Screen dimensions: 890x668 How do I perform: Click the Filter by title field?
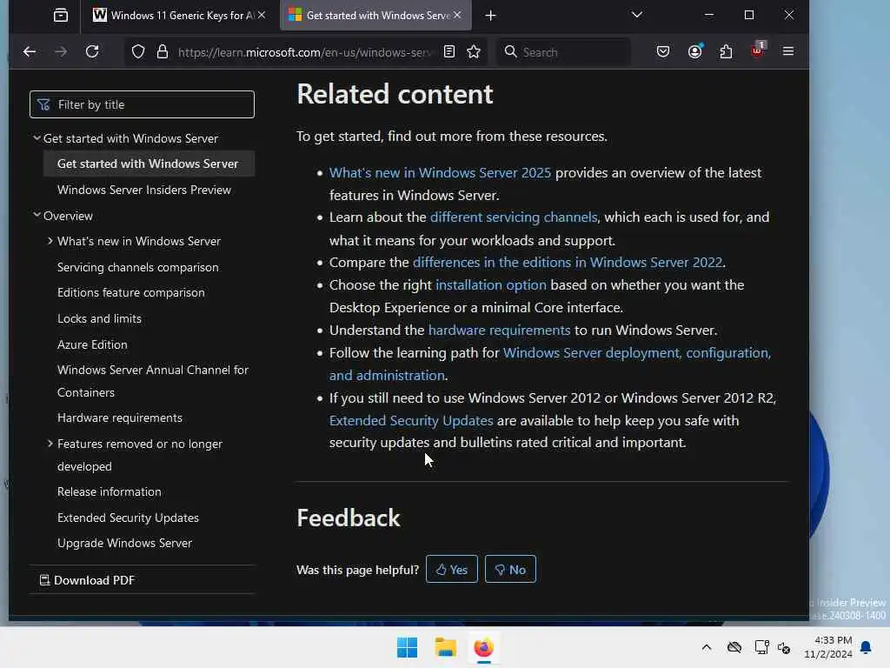pyautogui.click(x=142, y=104)
